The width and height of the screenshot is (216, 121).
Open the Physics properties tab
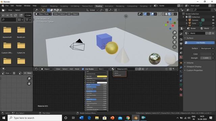point(181,76)
